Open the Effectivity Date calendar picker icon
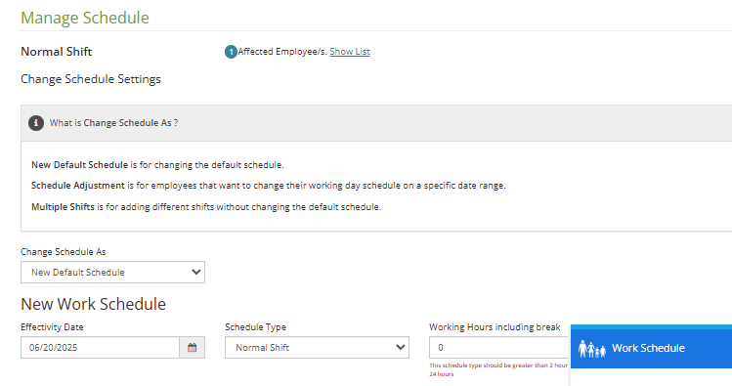This screenshot has width=732, height=386. click(x=192, y=347)
